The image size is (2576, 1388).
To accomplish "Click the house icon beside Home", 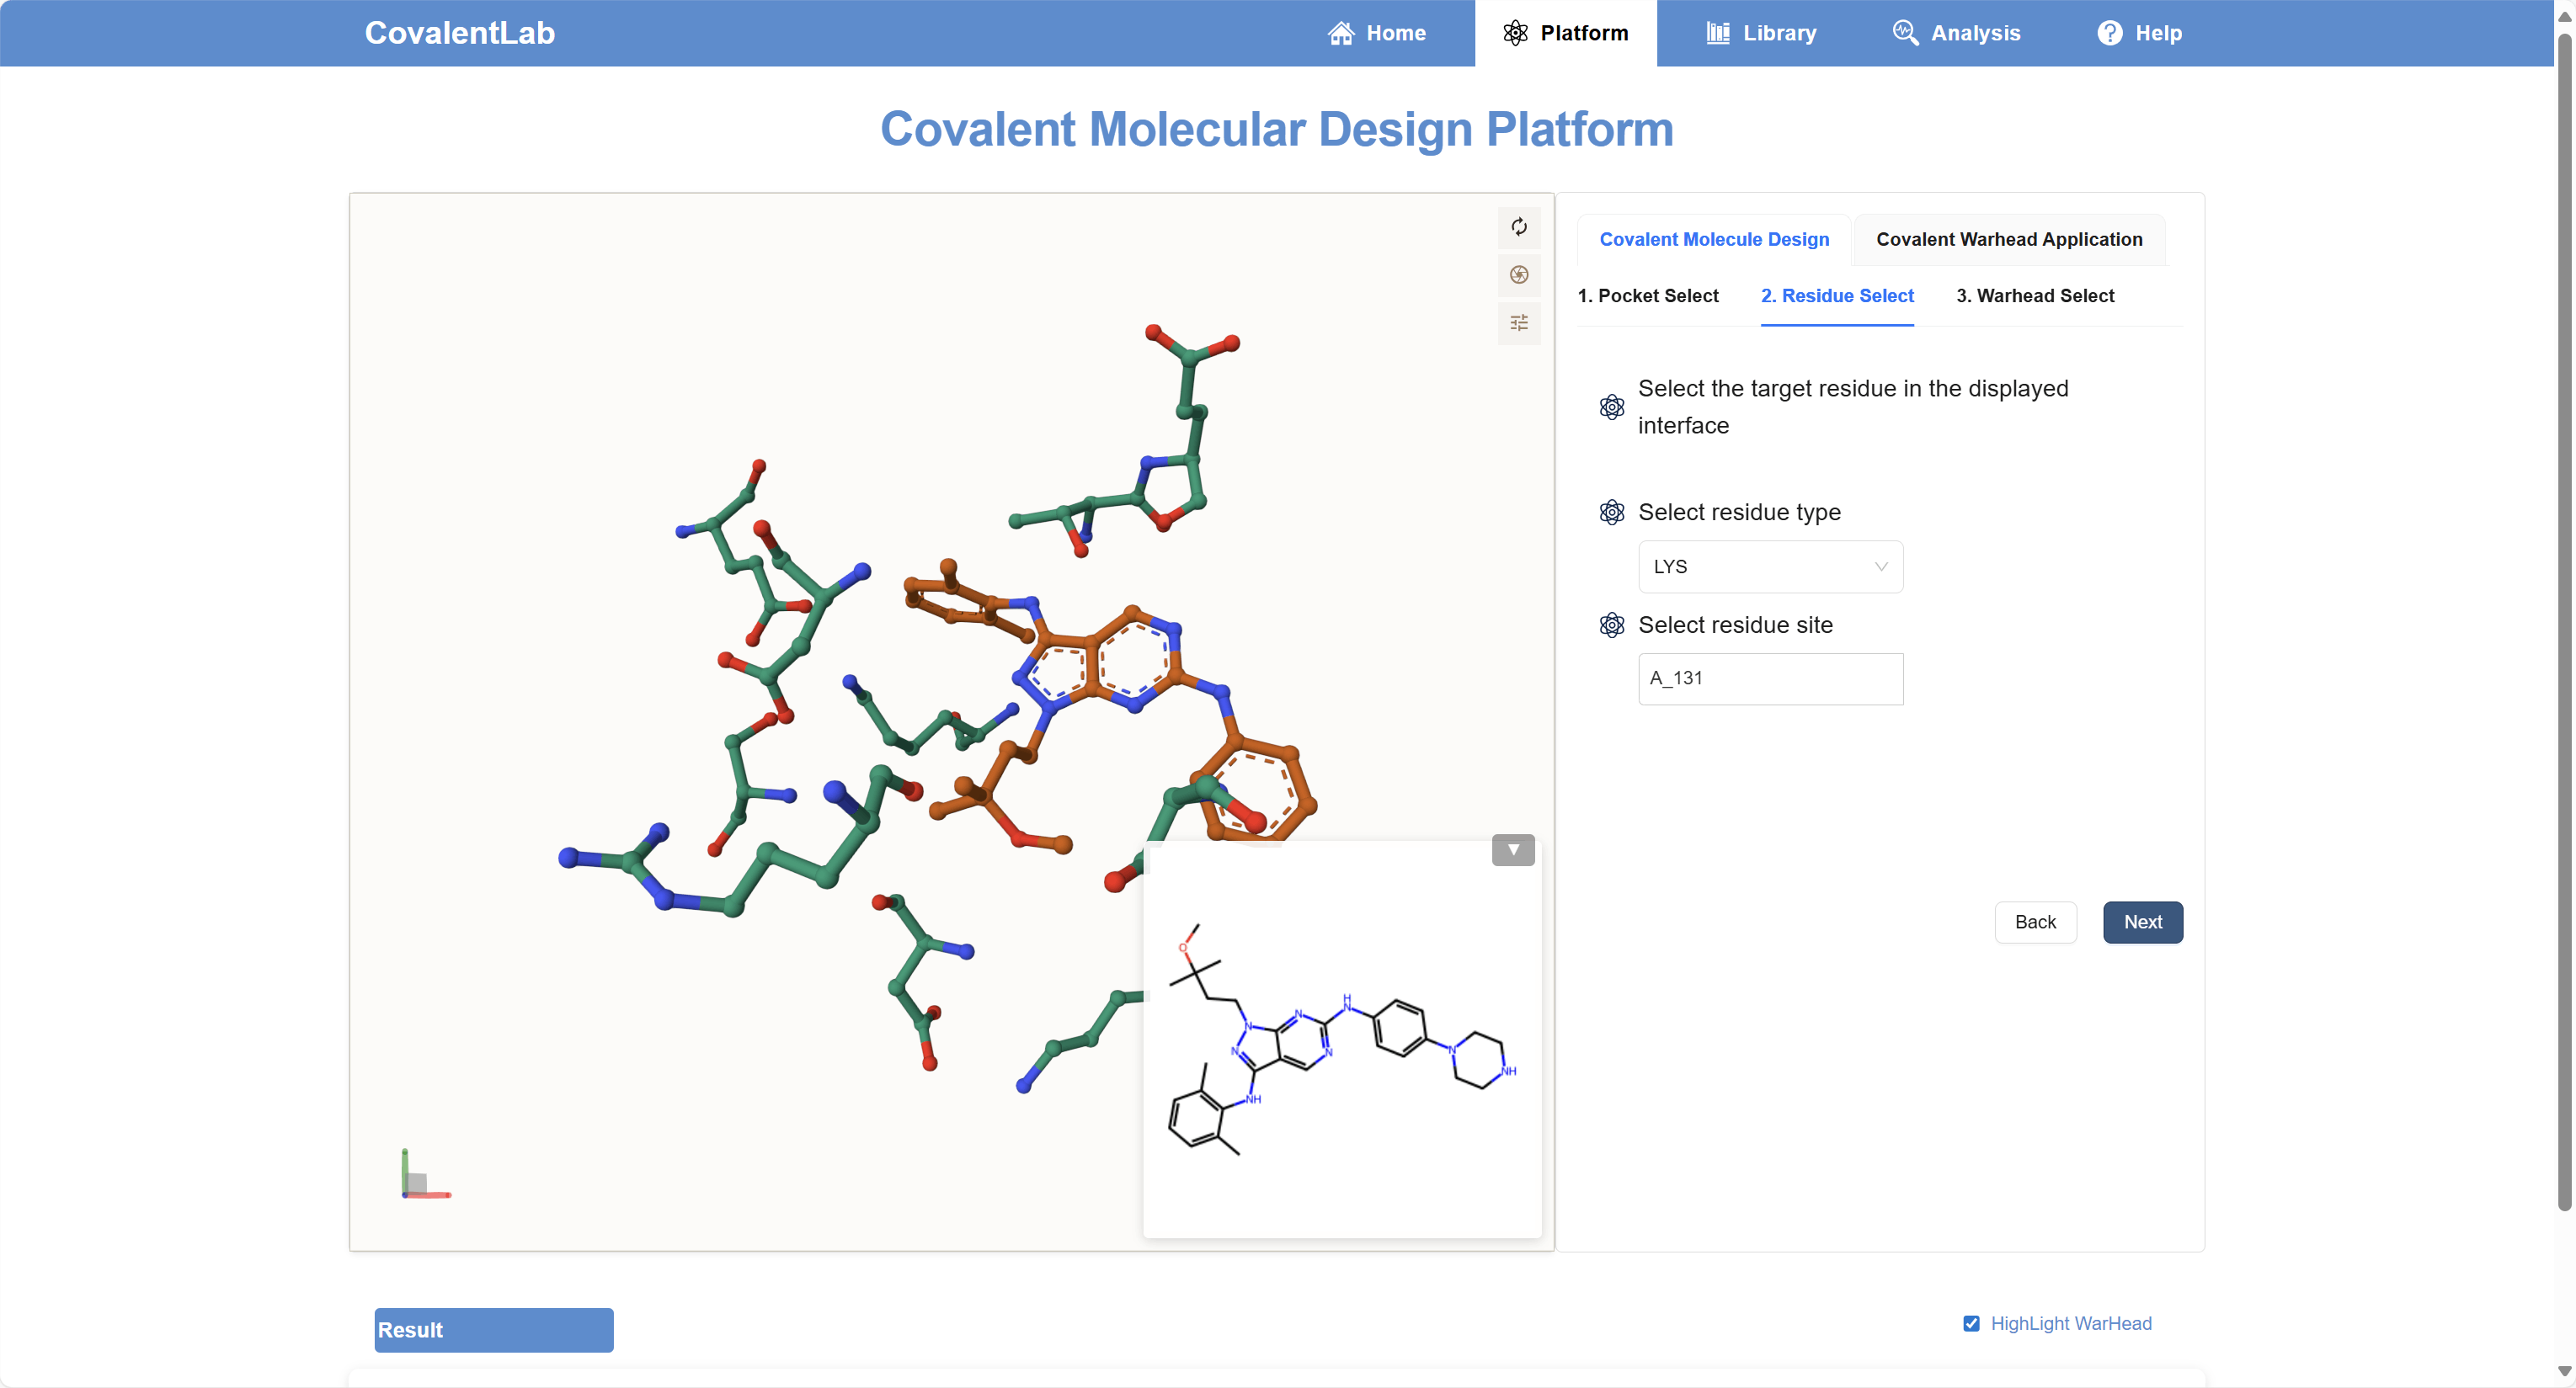I will (1340, 33).
